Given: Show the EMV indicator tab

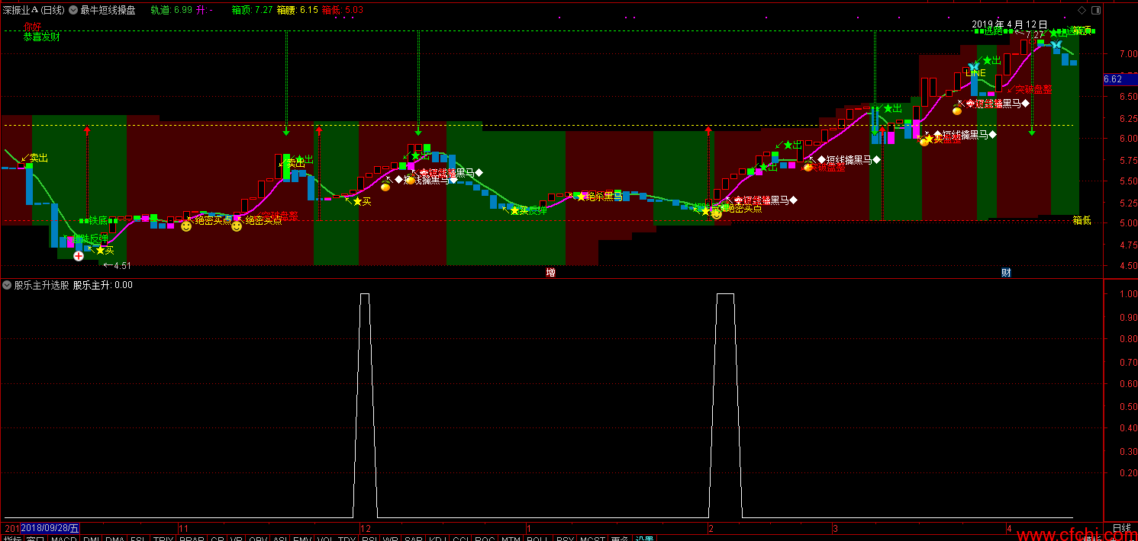Looking at the screenshot, I should 301,537.
